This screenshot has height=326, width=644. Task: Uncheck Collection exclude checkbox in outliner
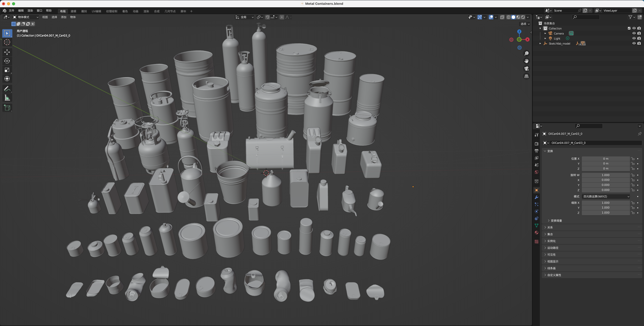click(x=629, y=28)
